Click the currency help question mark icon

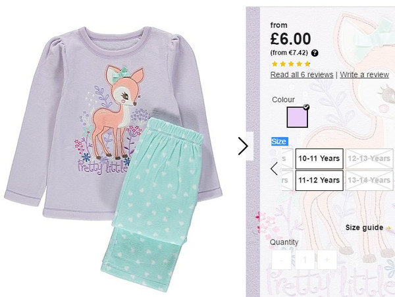coord(315,53)
